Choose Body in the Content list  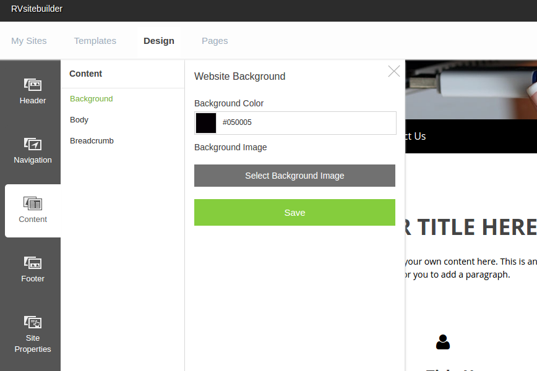click(79, 120)
